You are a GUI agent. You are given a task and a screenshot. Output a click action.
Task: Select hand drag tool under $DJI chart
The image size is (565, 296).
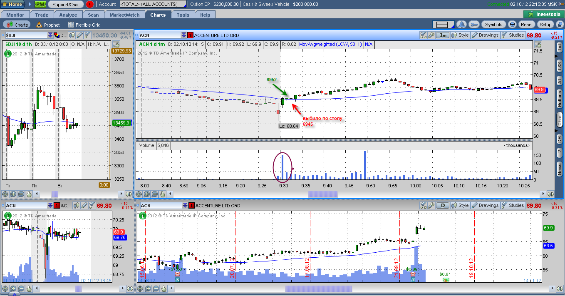[x=29, y=194]
